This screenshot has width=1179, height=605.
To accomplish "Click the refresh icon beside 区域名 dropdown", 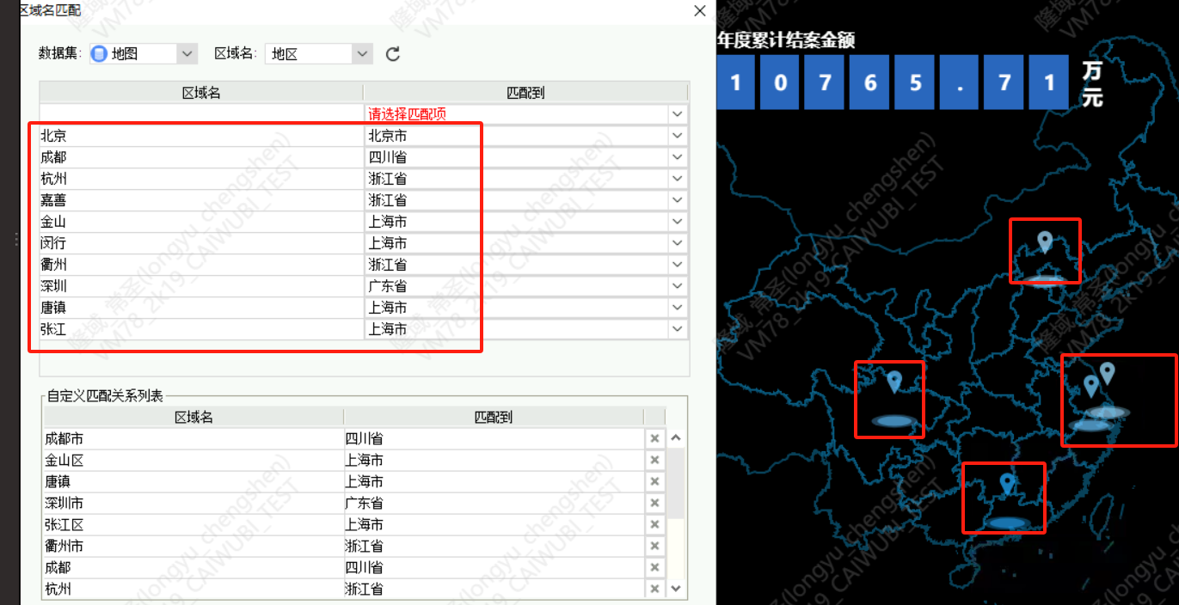I will pos(393,54).
